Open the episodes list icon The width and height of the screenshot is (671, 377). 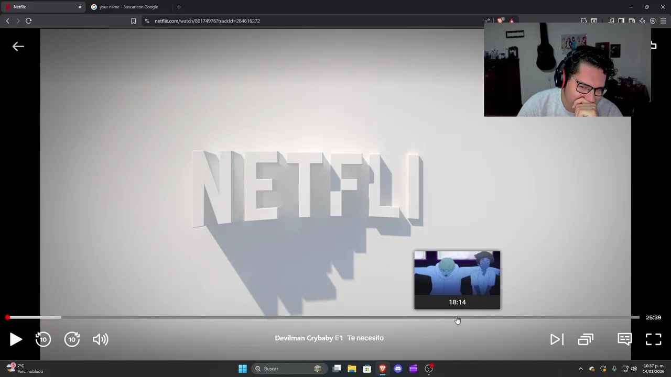coord(586,339)
